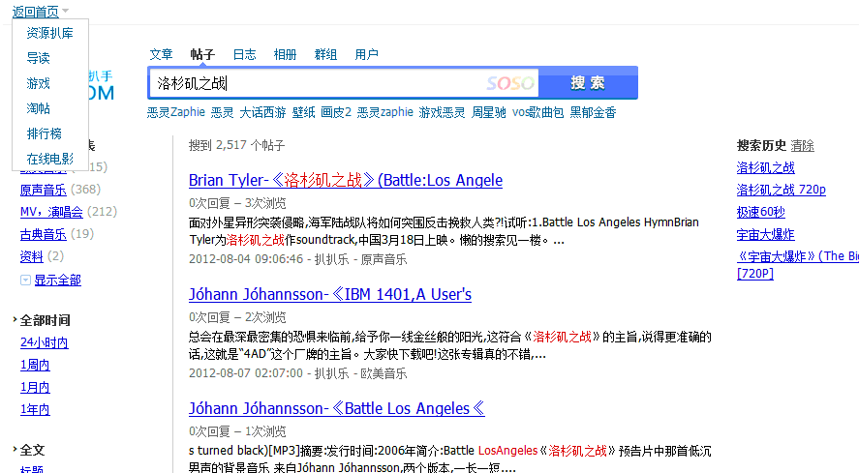Switch to the 日志 search tab
Image resolution: width=859 pixels, height=473 pixels.
pyautogui.click(x=244, y=54)
